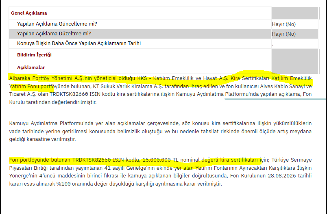Click 'Yapılan Açıklama Düzeltme mi?' row label
This screenshot has width=327, height=214.
(54, 34)
